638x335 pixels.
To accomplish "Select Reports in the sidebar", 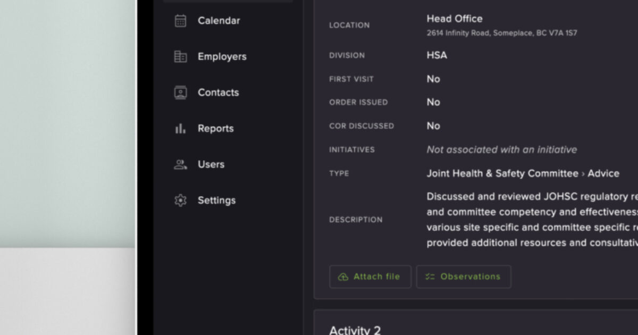I will click(x=216, y=128).
